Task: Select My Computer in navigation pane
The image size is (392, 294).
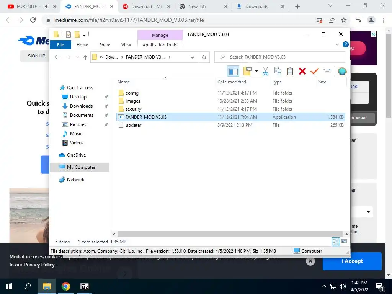Action: [x=80, y=167]
